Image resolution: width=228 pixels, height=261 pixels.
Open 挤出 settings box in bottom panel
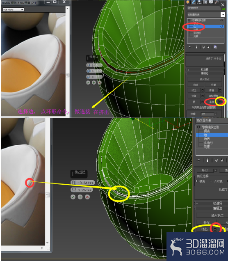tap(215, 229)
